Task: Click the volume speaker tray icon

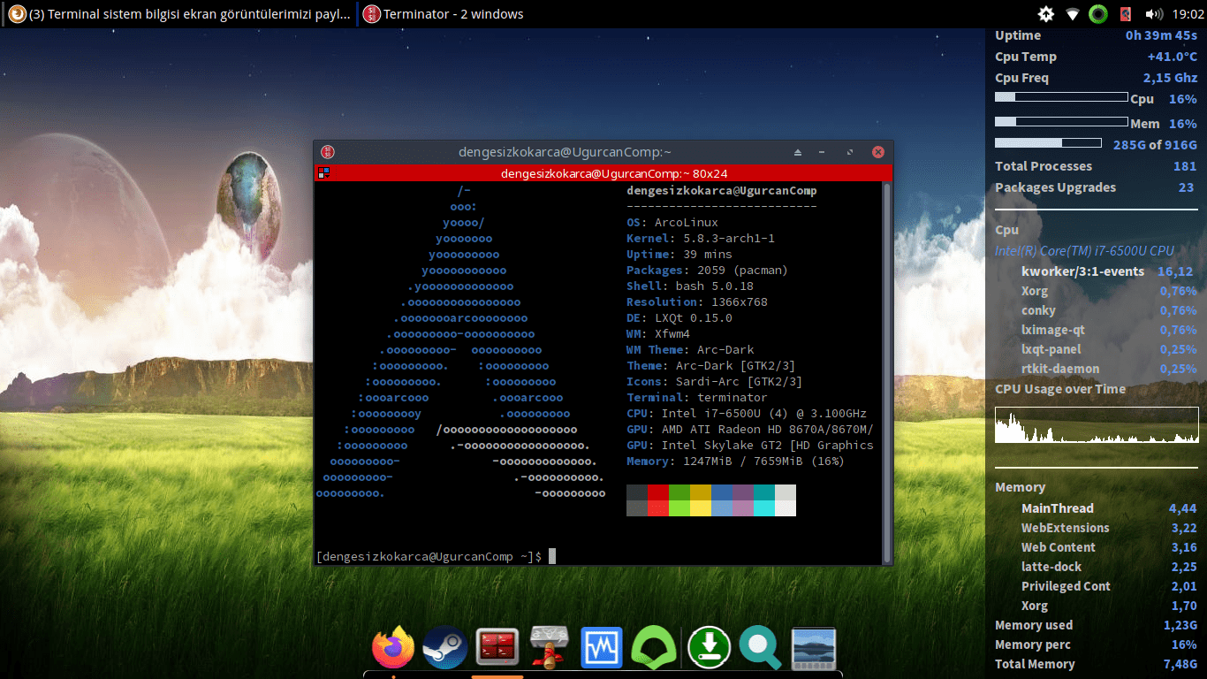Action: 1153,14
